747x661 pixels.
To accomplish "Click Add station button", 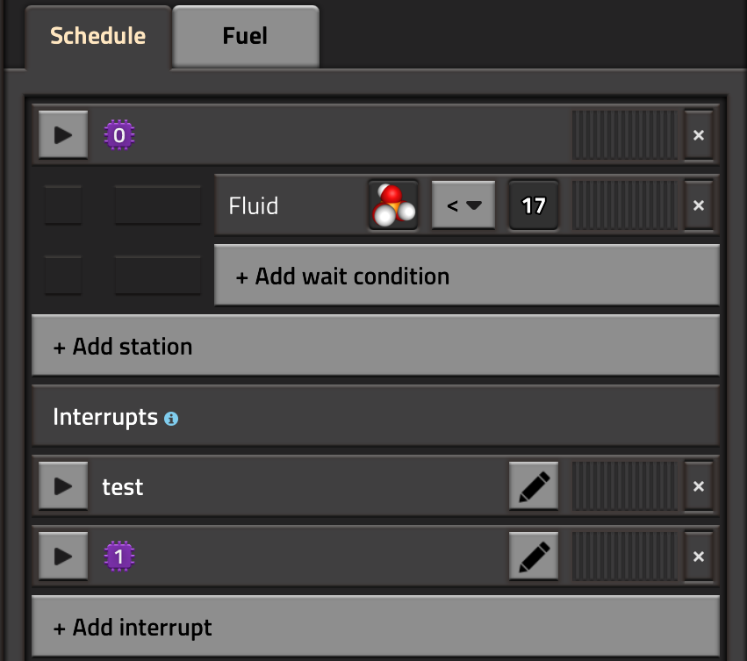I will [375, 346].
